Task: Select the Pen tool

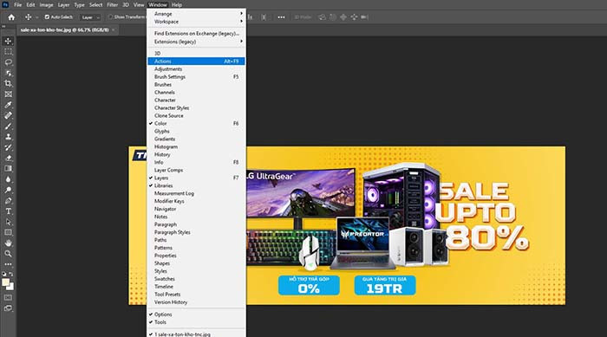Action: (8, 201)
